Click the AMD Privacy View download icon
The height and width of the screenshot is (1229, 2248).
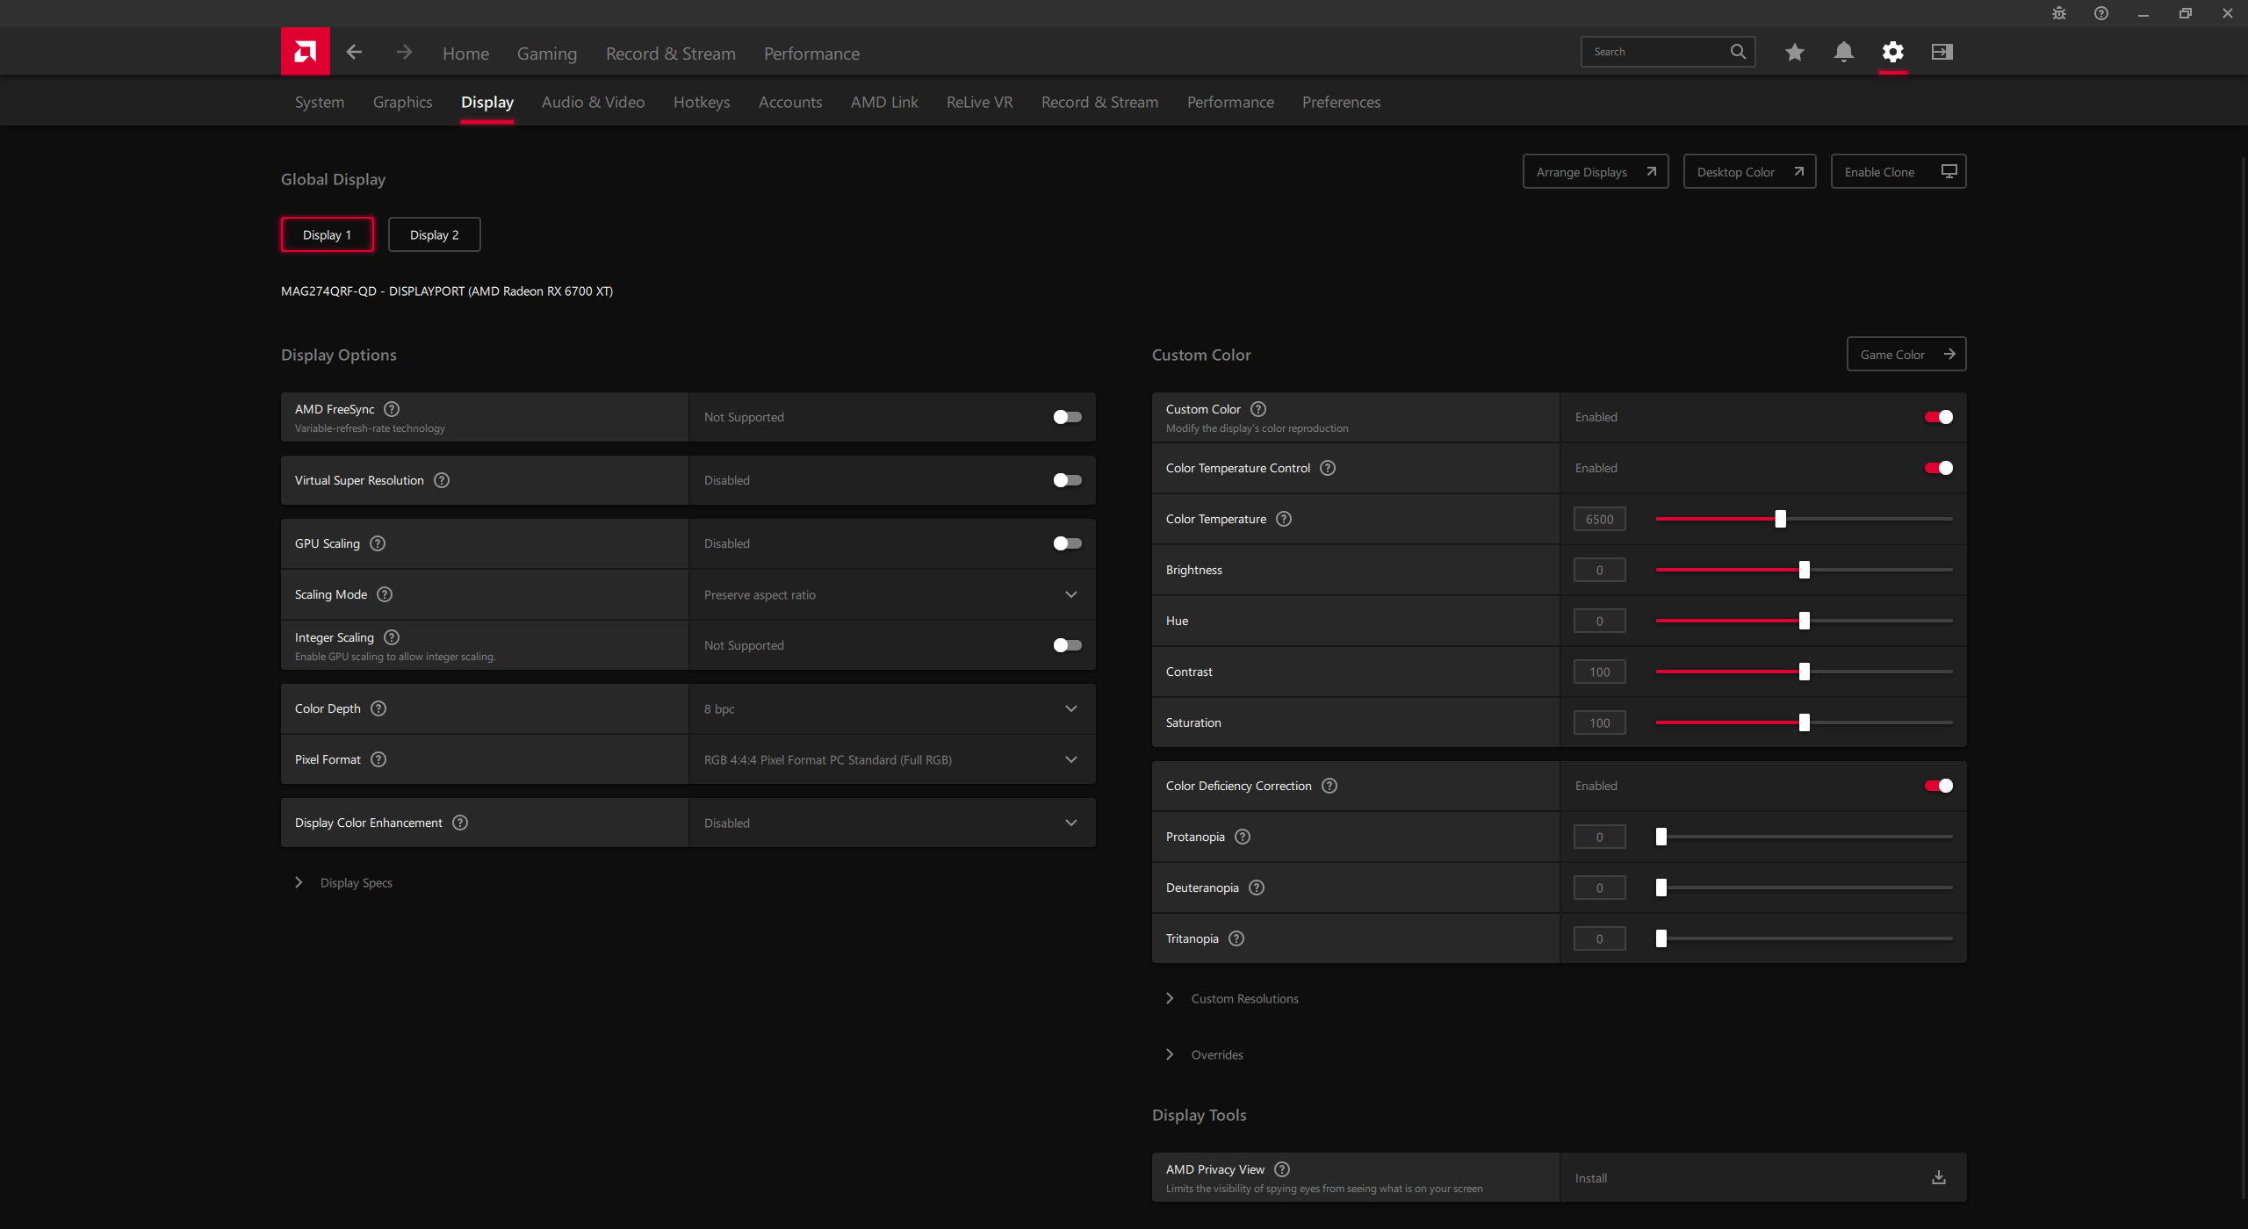point(1938,1177)
